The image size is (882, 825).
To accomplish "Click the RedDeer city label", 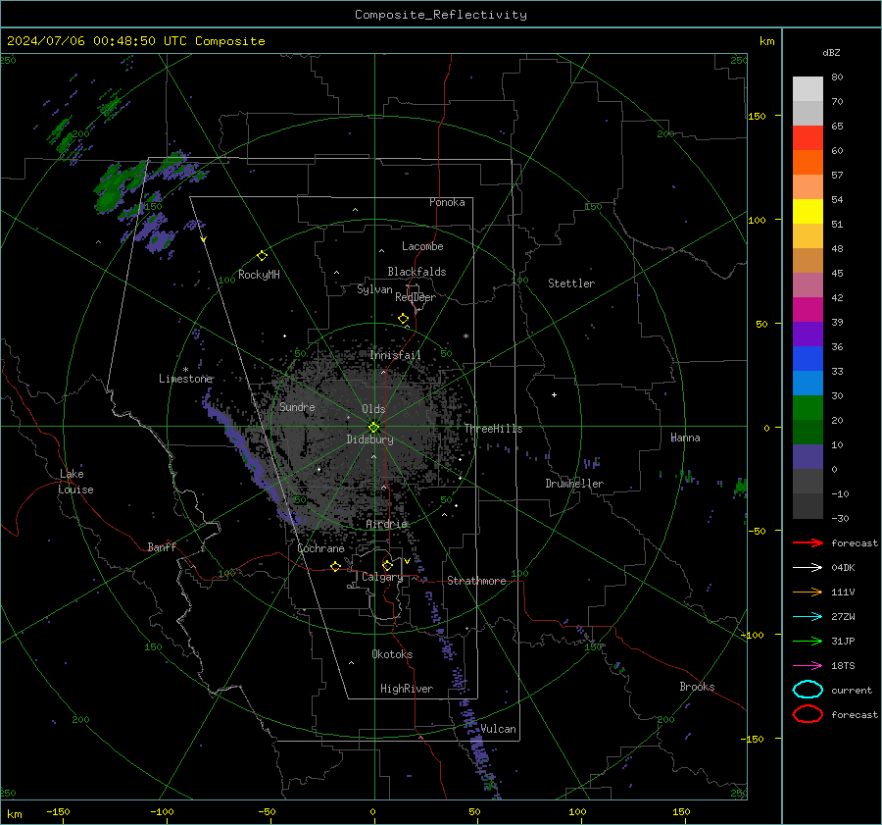I will pos(416,297).
